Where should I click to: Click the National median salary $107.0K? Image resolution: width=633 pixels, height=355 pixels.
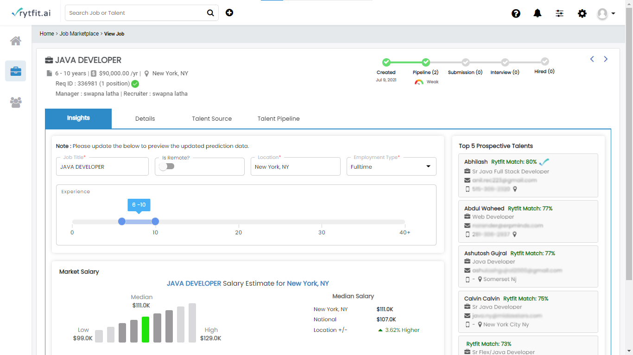coord(386,319)
